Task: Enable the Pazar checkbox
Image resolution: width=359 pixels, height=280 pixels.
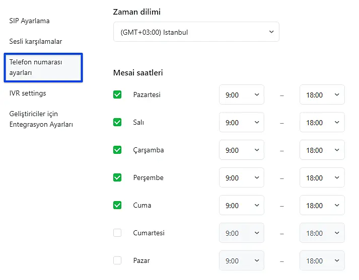Action: (x=117, y=260)
